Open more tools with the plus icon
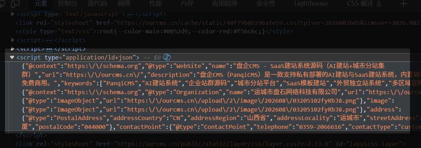The image size is (421, 148). 404,4
